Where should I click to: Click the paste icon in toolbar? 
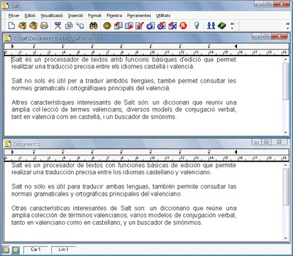[80, 26]
